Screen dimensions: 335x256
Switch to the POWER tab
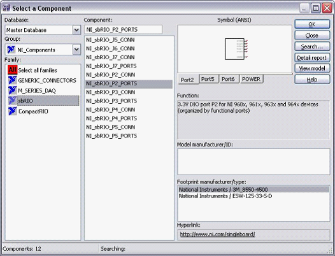pyautogui.click(x=252, y=79)
